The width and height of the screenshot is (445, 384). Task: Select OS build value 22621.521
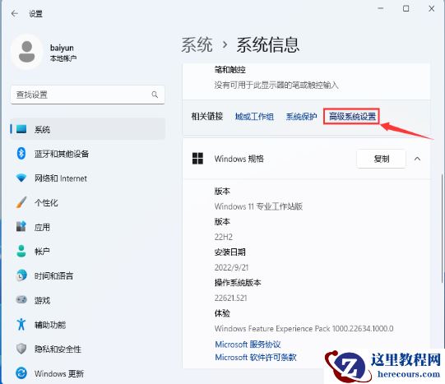pos(230,298)
